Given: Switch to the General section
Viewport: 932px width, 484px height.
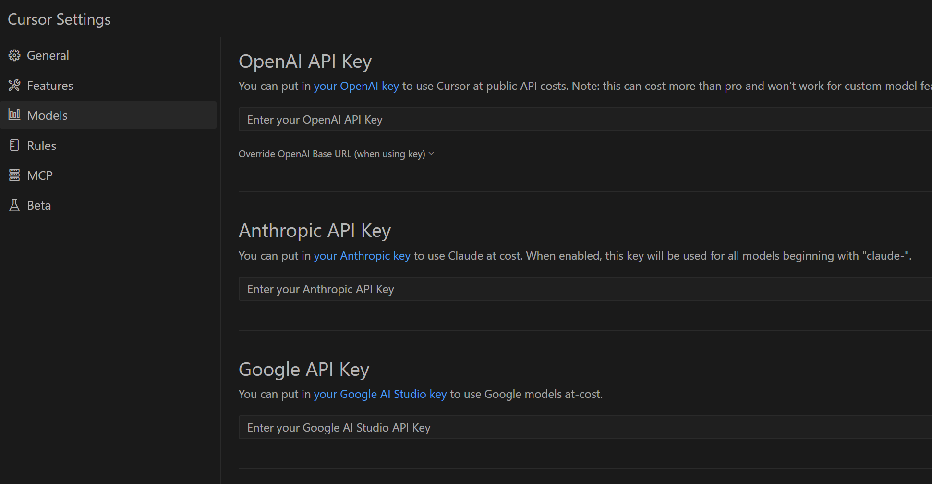Looking at the screenshot, I should pyautogui.click(x=48, y=55).
